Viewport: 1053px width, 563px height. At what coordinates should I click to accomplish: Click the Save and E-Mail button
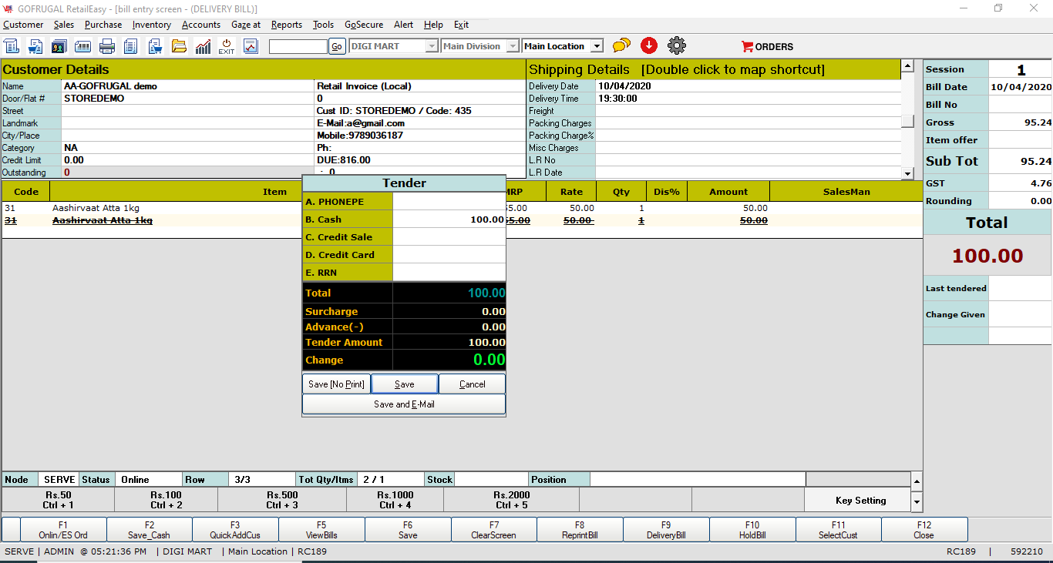pyautogui.click(x=404, y=404)
